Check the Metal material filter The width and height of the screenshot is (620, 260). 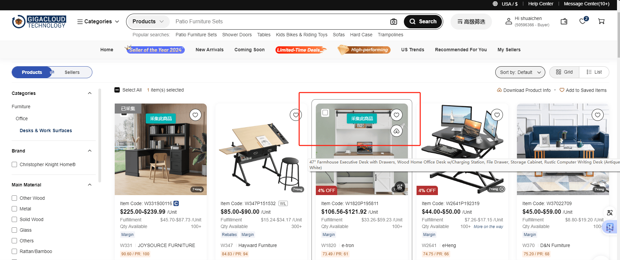tap(14, 209)
